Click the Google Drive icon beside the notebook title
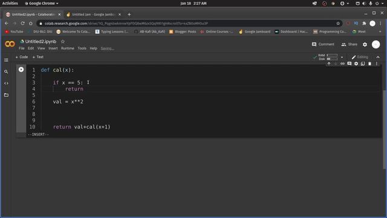Viewport: 387px width, 218px height. pyautogui.click(x=22, y=41)
